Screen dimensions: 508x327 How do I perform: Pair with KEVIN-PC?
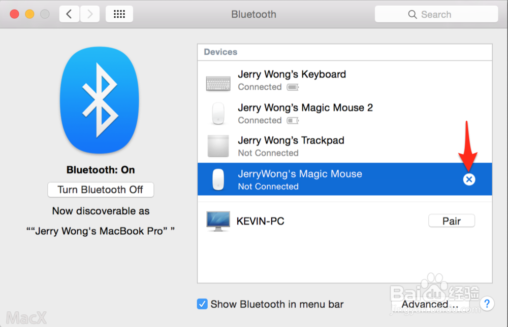pyautogui.click(x=452, y=221)
